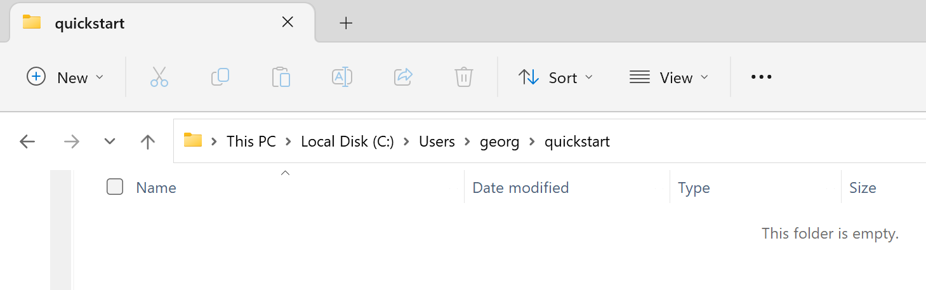Add a new tab with plus button
The width and height of the screenshot is (926, 290).
(346, 23)
